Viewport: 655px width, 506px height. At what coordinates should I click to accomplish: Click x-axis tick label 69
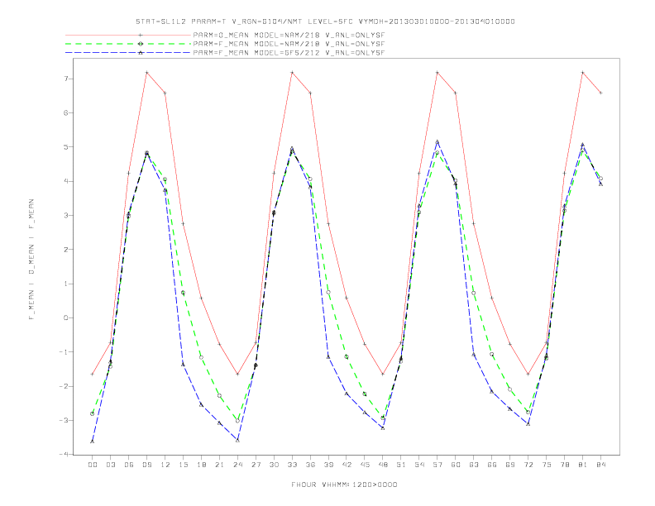tap(510, 465)
